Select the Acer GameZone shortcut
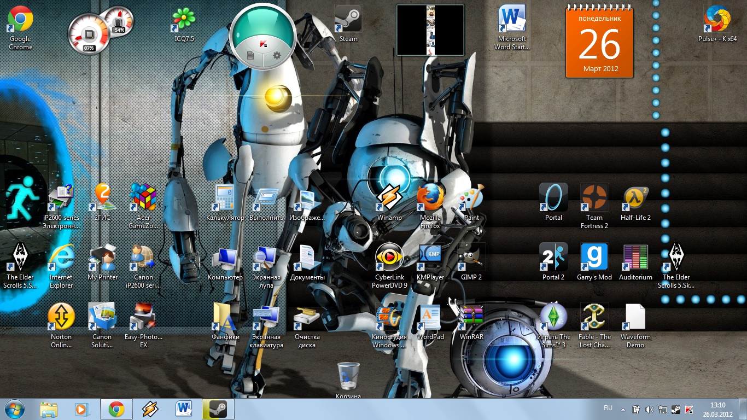Screen dimensions: 747x420 143,206
